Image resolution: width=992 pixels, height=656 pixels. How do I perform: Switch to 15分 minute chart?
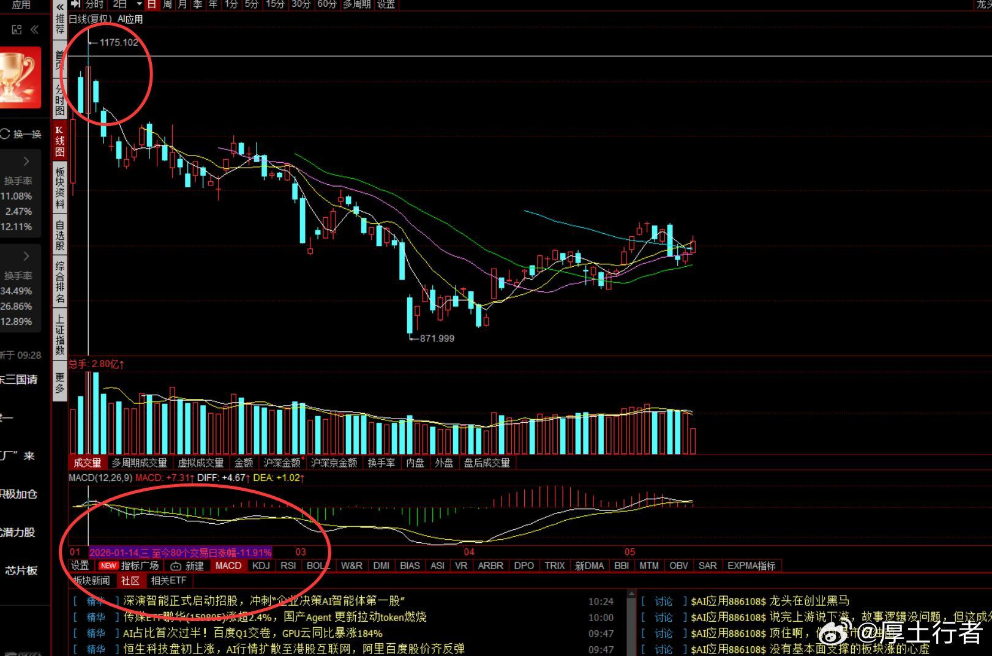(276, 4)
